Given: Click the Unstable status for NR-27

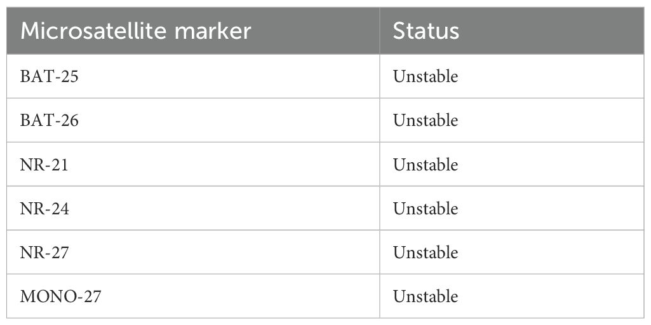Looking at the screenshot, I should (425, 252).
